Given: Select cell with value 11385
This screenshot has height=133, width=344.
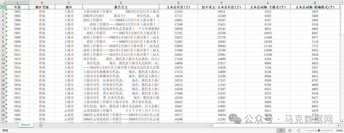Looking at the screenshot, I should point(178,11).
